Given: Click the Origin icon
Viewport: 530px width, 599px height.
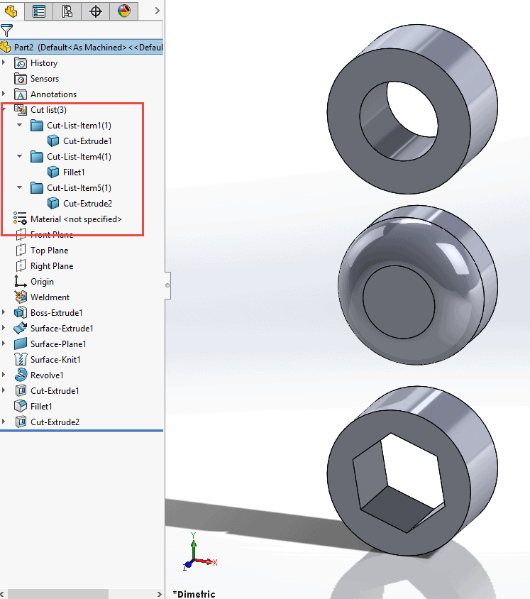Looking at the screenshot, I should 21,282.
